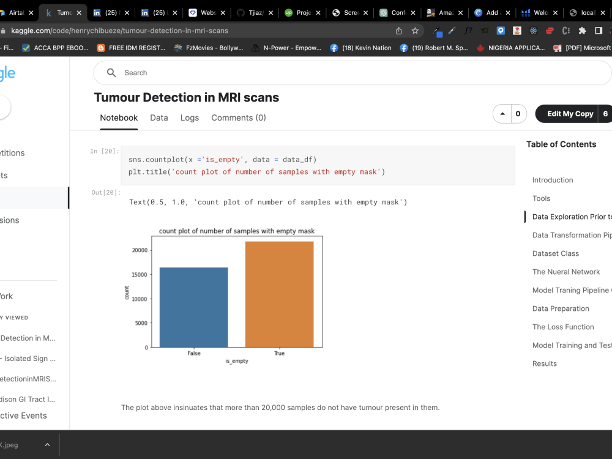
Task: Jump to Data Exploration Prior section
Action: [572, 217]
